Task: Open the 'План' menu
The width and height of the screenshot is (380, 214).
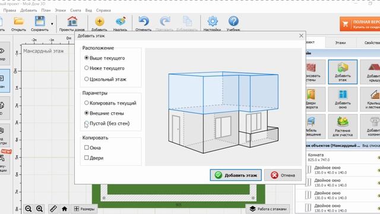Action: 46,11
